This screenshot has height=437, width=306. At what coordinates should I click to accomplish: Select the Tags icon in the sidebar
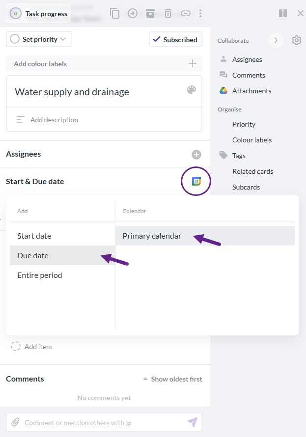pyautogui.click(x=223, y=155)
